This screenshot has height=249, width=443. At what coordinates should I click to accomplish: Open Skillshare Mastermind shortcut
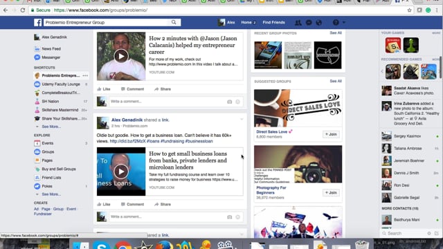61,110
